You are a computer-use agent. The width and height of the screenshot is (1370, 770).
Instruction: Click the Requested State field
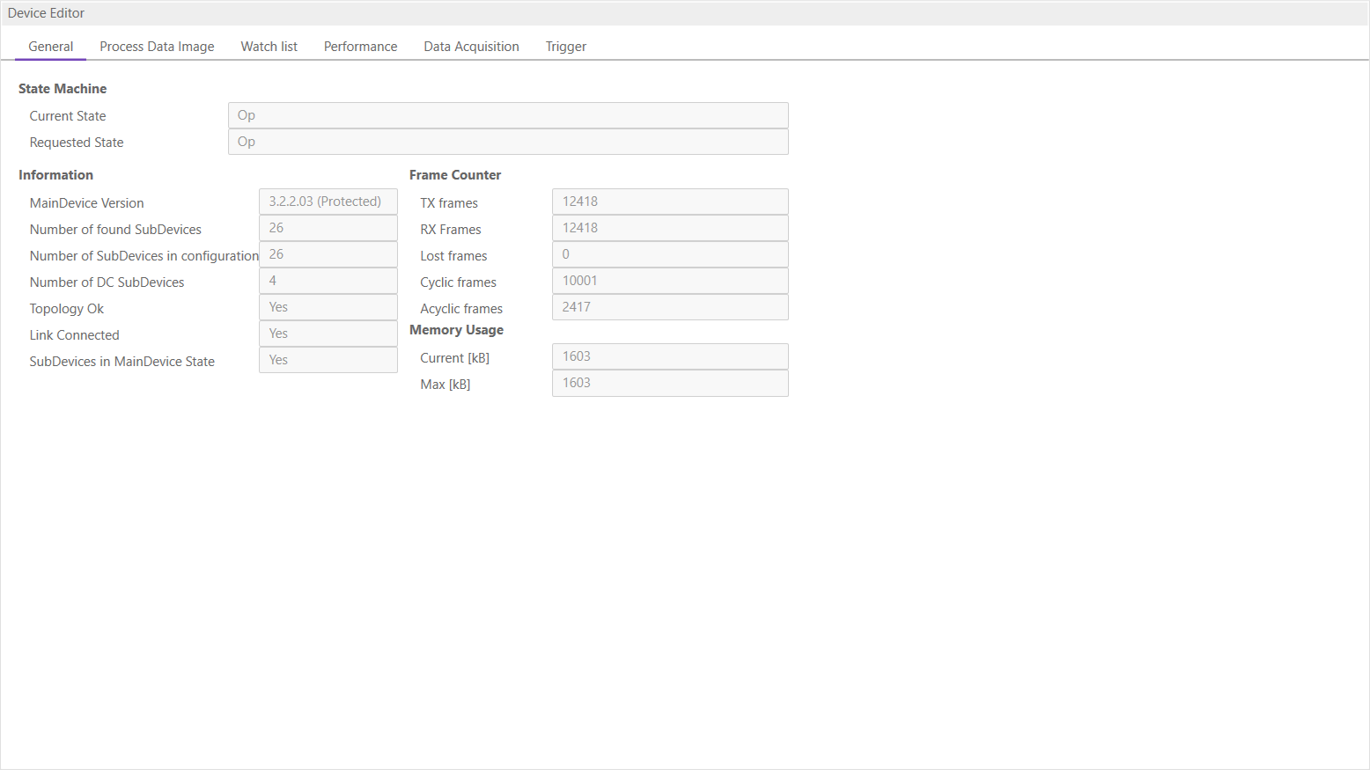[x=507, y=142]
